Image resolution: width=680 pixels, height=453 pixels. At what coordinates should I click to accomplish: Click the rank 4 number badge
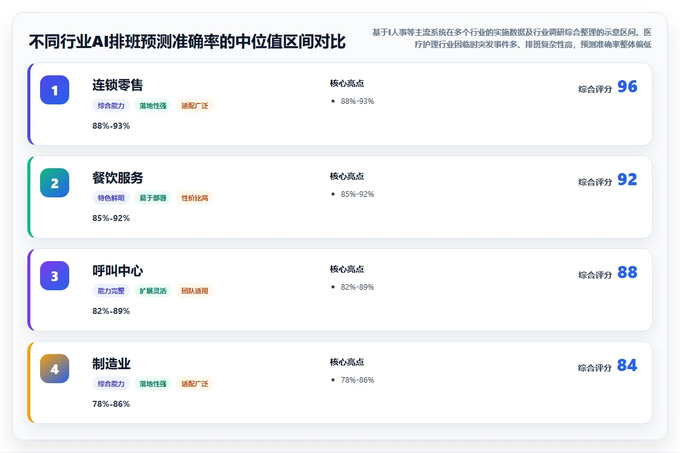point(55,369)
